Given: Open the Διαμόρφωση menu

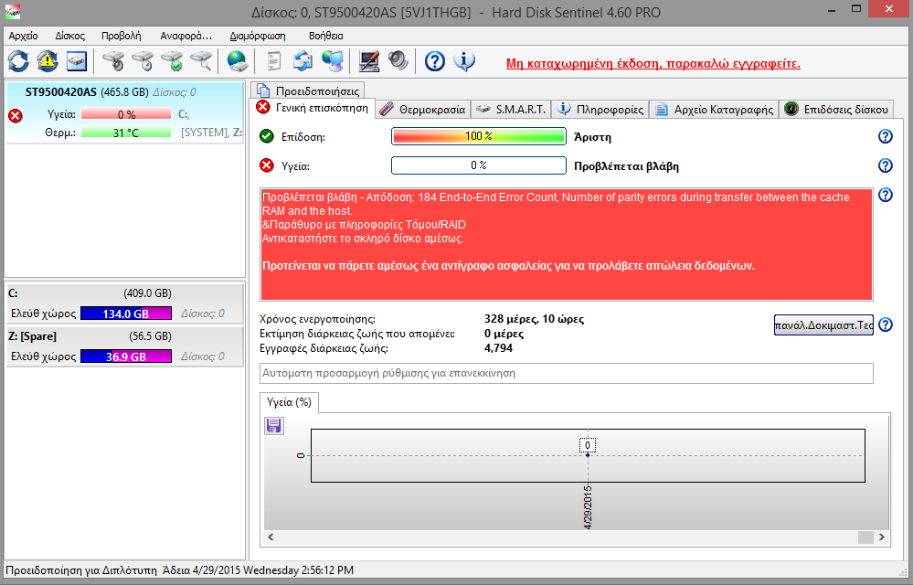Looking at the screenshot, I should [258, 36].
